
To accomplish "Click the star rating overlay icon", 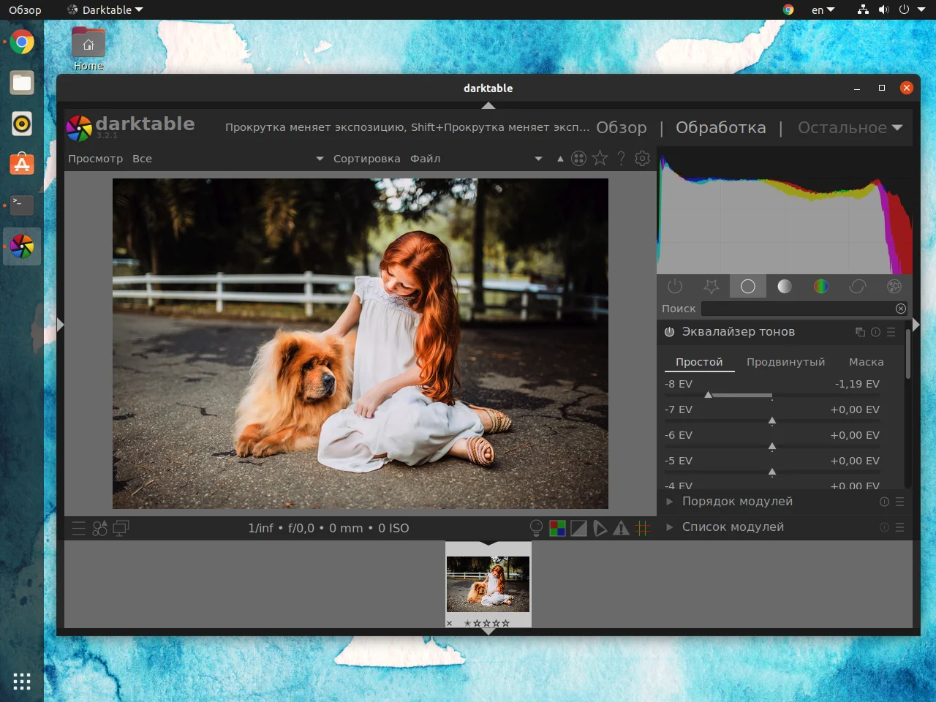I will click(x=600, y=159).
